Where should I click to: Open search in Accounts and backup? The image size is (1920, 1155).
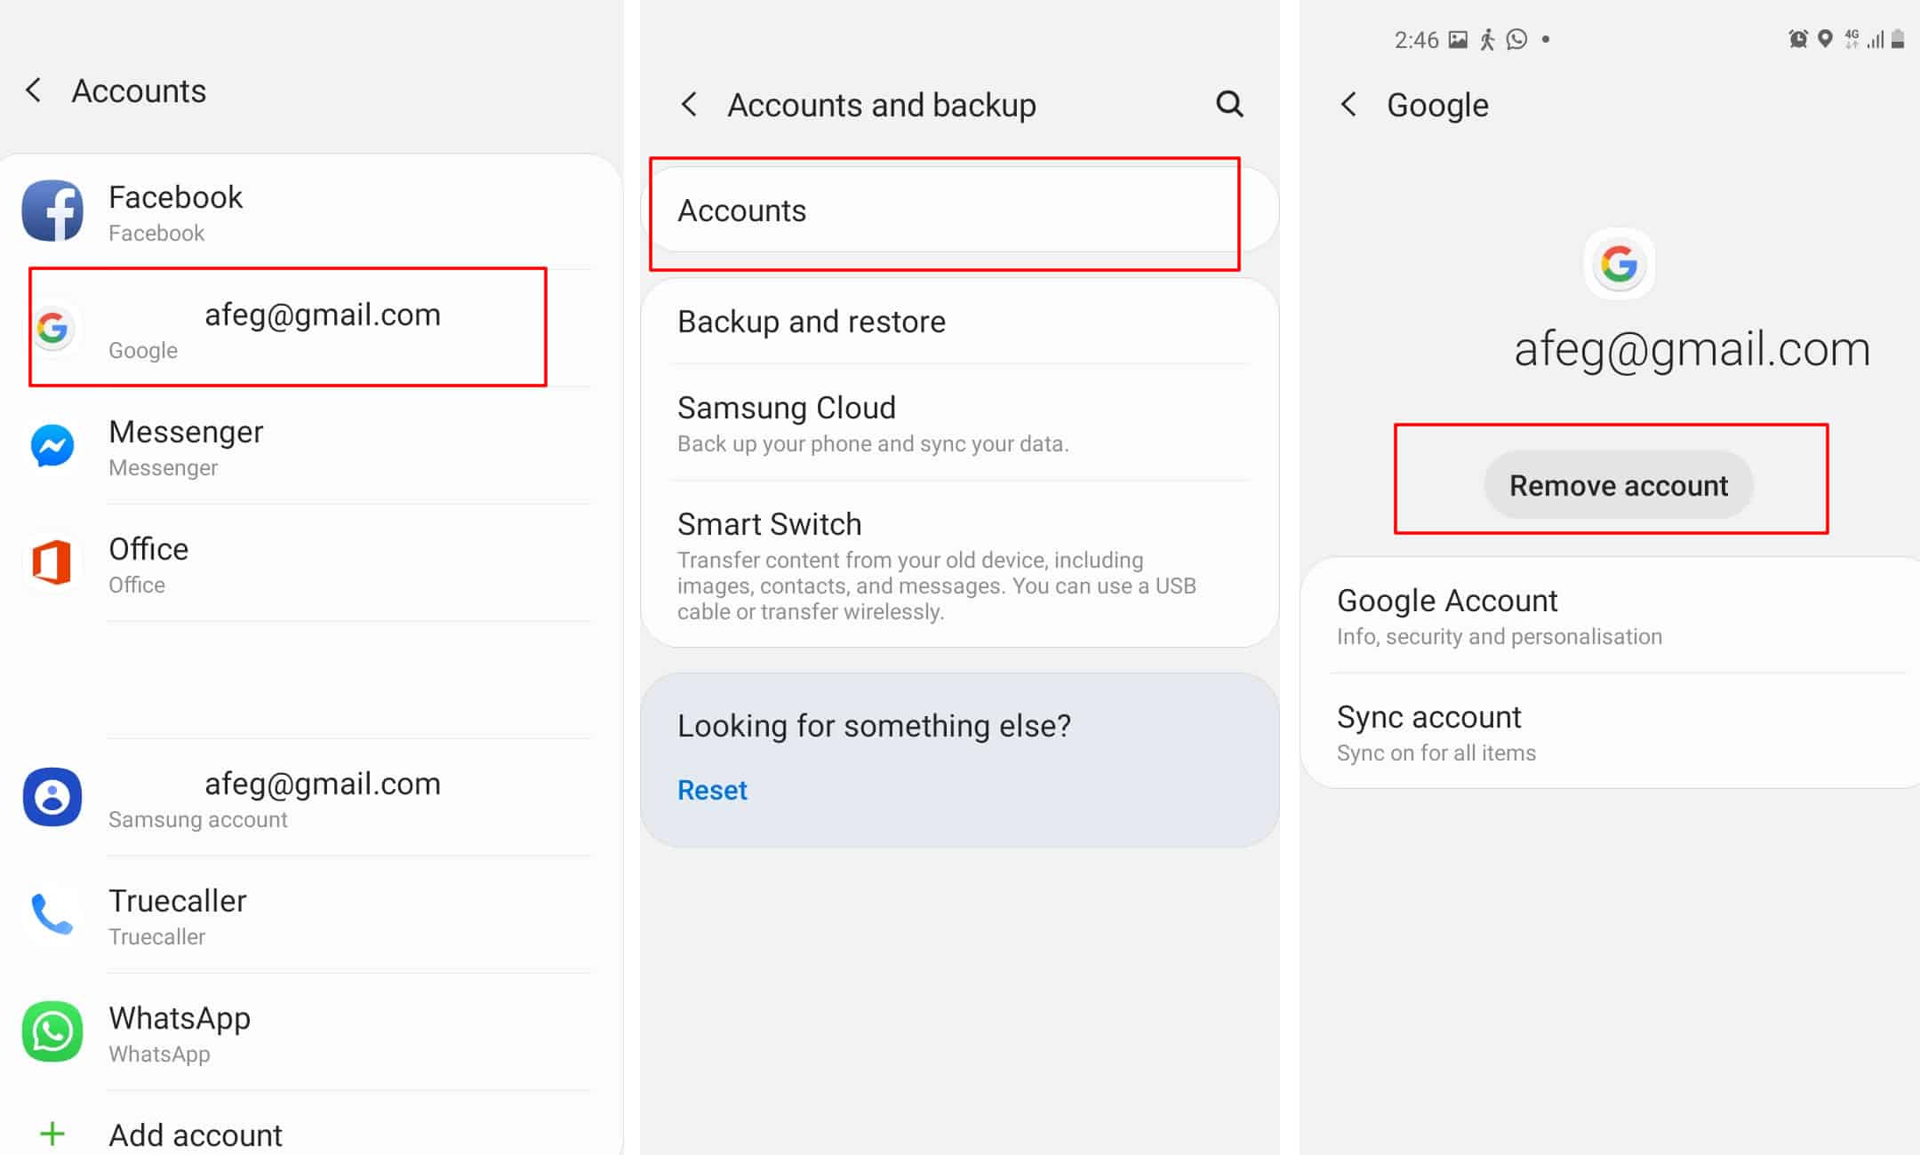[x=1229, y=104]
